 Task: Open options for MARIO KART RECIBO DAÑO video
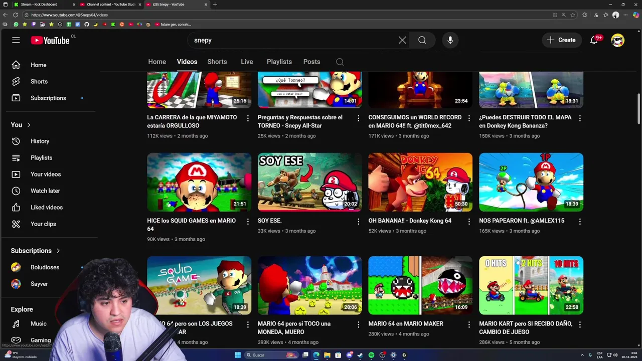coord(580,325)
